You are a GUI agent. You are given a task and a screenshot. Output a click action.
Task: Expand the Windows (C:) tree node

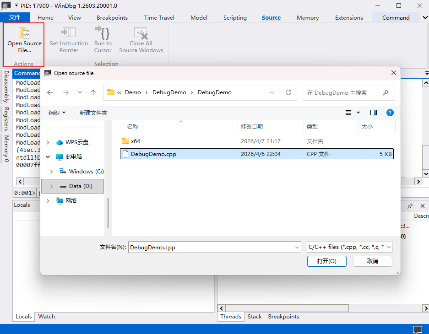click(x=51, y=172)
